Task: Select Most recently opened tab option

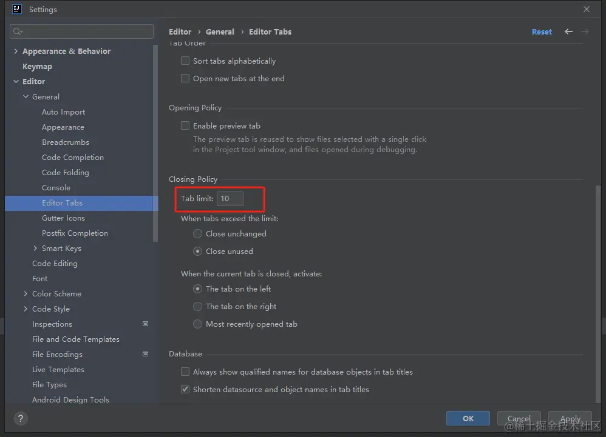Action: coord(197,324)
